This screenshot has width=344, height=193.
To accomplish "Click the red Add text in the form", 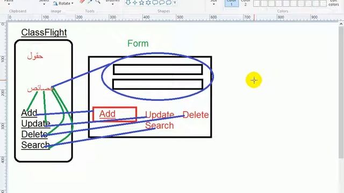I will click(x=107, y=114).
